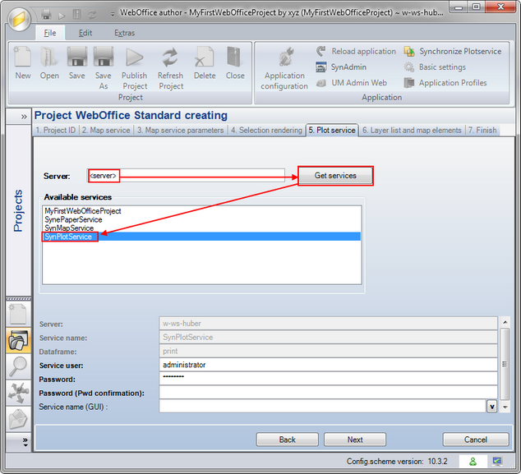521x474 pixels.
Task: Click the arrows tool icon in sidebar
Action: 18,393
